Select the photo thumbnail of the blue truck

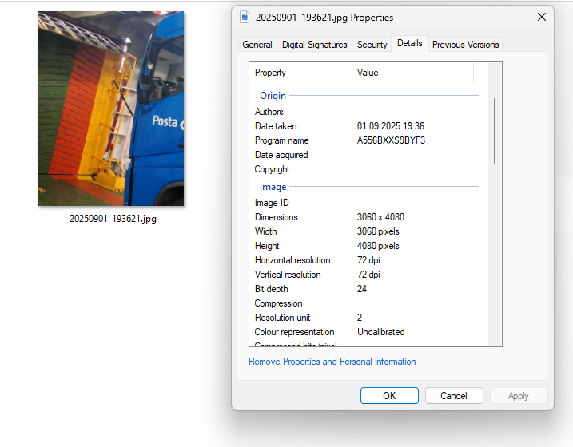pyautogui.click(x=111, y=109)
